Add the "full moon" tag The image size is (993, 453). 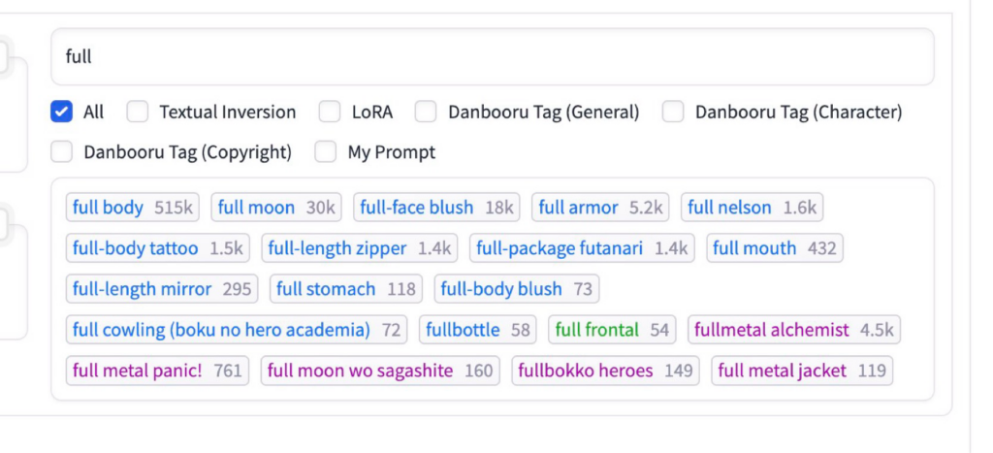(x=276, y=208)
